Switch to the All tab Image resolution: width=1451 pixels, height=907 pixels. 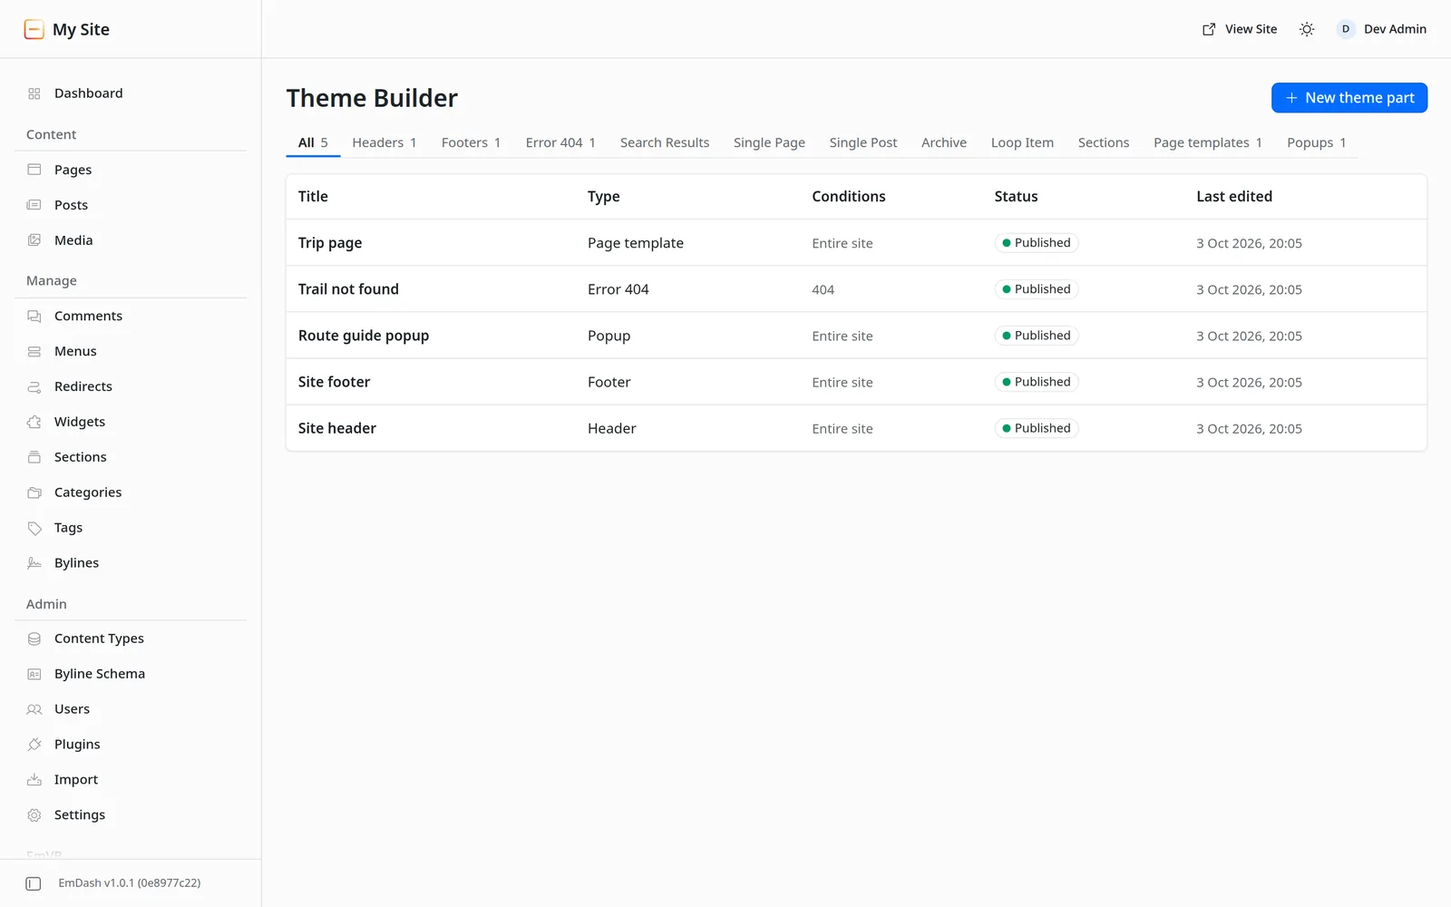[313, 142]
